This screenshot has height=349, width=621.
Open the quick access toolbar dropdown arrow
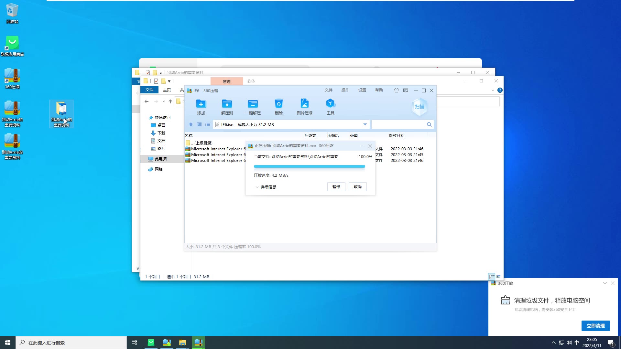point(169,81)
